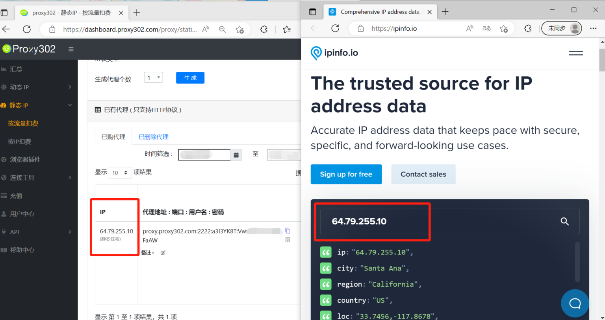Select 充值 in the sidebar
The width and height of the screenshot is (605, 320).
(x=20, y=195)
